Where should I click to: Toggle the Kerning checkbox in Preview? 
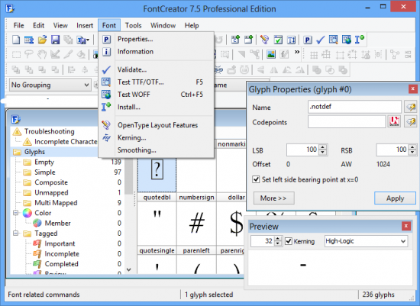[289, 241]
